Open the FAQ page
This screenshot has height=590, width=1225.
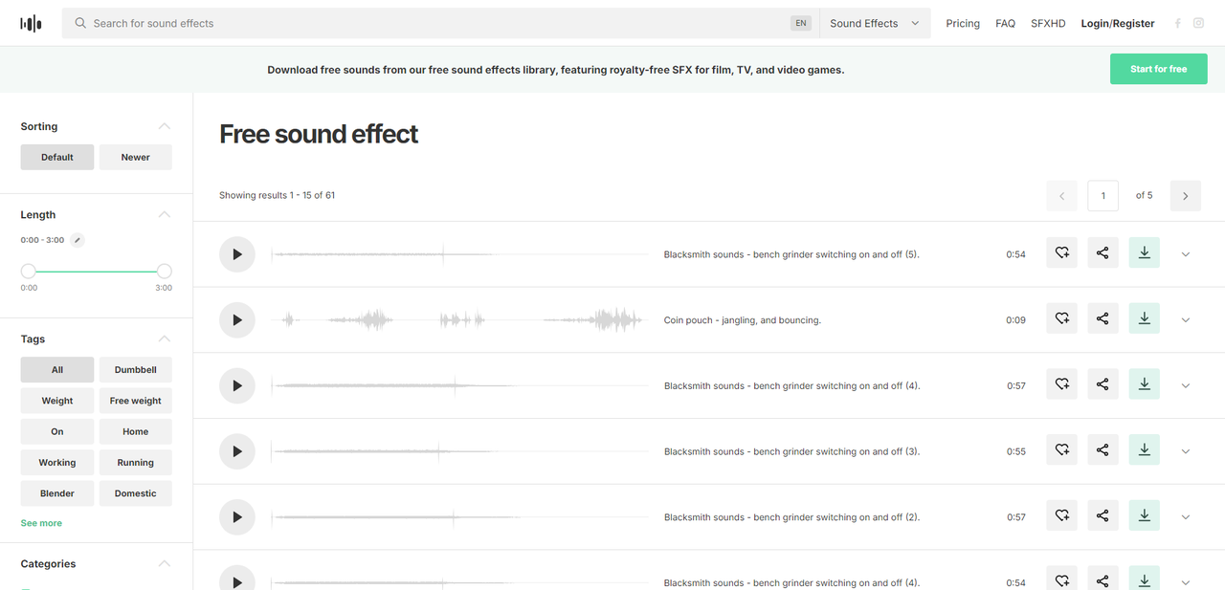[x=1005, y=23]
